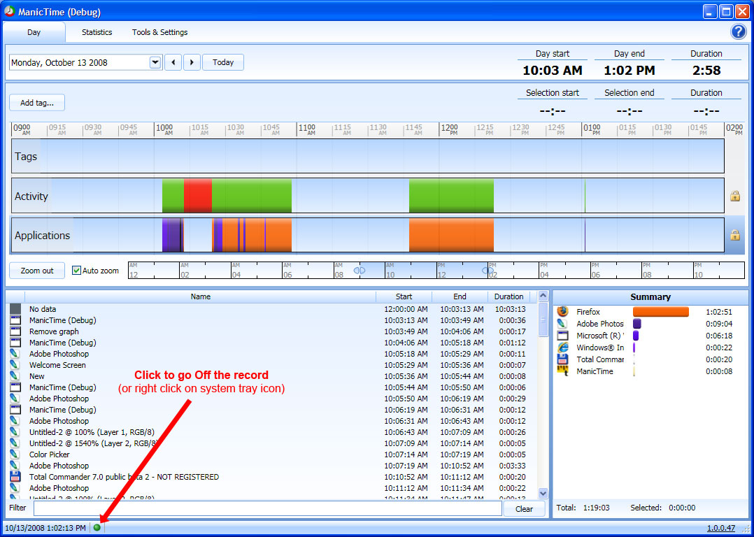Viewport: 754px width, 537px height.
Task: Select the 'Color Picker' row
Action: coord(271,454)
